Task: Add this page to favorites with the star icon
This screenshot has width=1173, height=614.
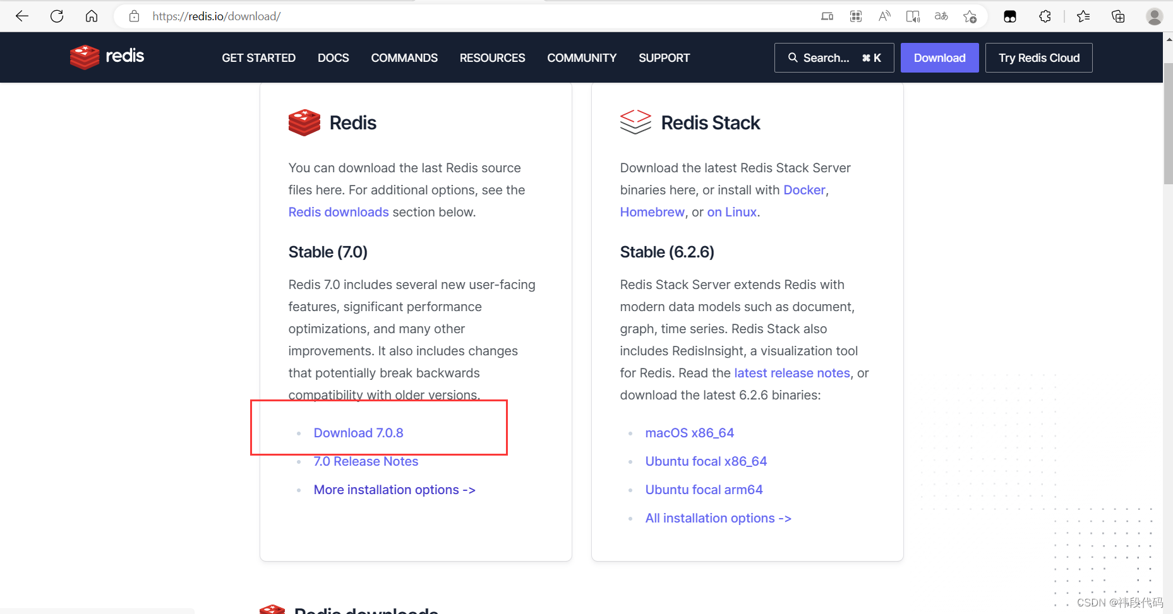Action: coord(970,16)
